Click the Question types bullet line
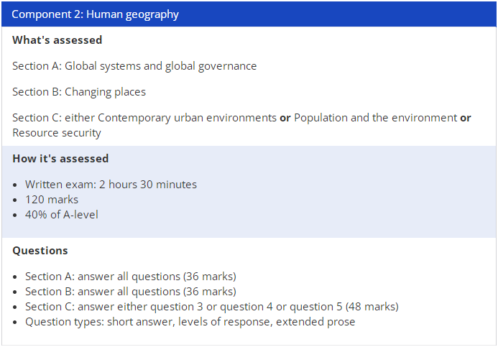The height and width of the screenshot is (347, 498). pyautogui.click(x=190, y=322)
